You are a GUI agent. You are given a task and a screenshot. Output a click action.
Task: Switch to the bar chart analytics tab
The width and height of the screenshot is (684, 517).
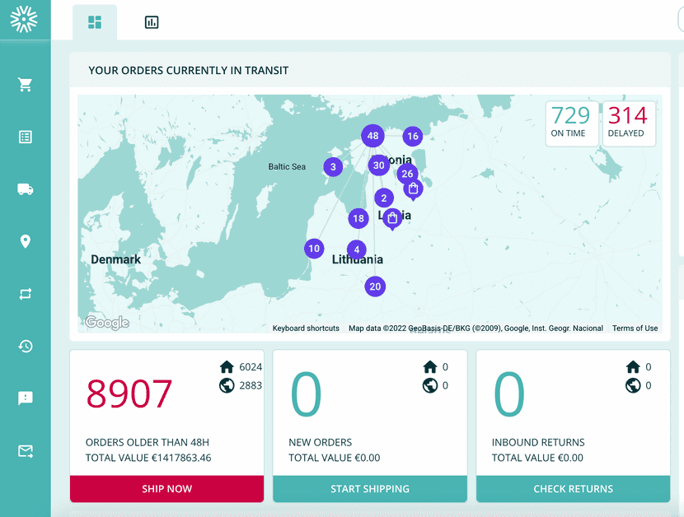[152, 22]
